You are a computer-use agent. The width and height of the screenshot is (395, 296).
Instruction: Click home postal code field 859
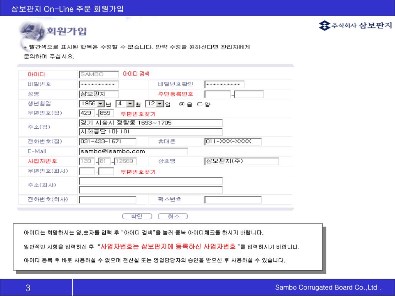point(106,113)
